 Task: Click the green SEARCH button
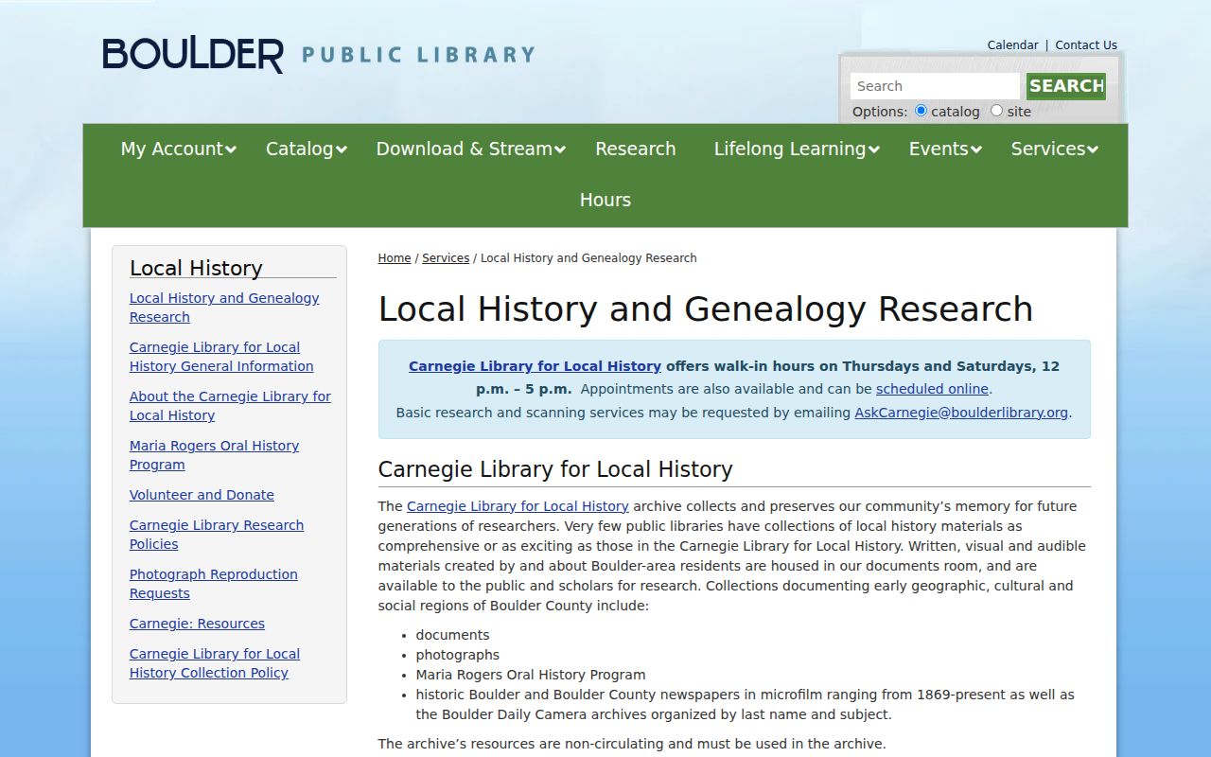pos(1066,86)
